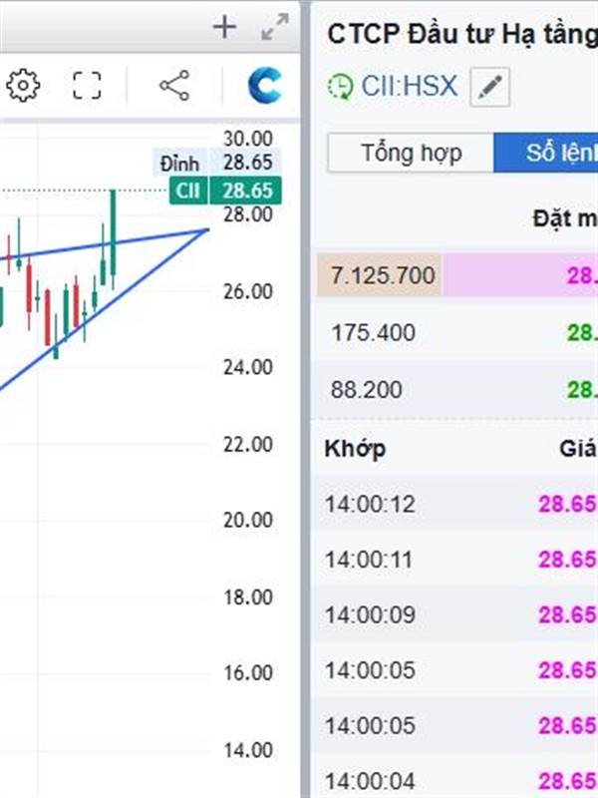The image size is (598, 798).
Task: Click the company name CTCP Đầu tư heading
Action: tap(462, 35)
